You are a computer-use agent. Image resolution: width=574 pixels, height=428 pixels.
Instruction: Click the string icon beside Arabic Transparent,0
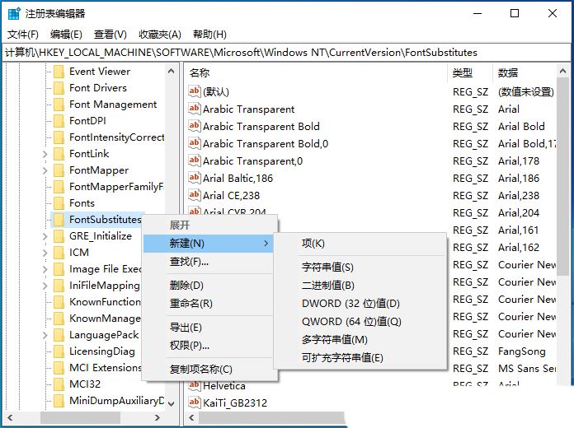pos(195,160)
